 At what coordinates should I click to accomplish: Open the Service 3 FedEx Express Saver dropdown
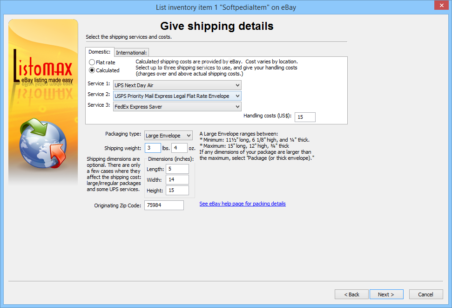[177, 107]
